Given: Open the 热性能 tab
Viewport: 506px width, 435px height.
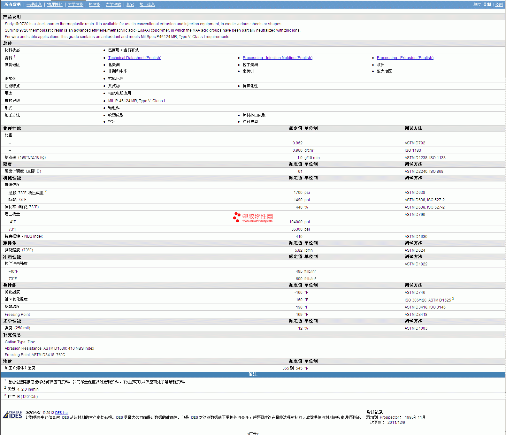Looking at the screenshot, I should click(x=94, y=4).
